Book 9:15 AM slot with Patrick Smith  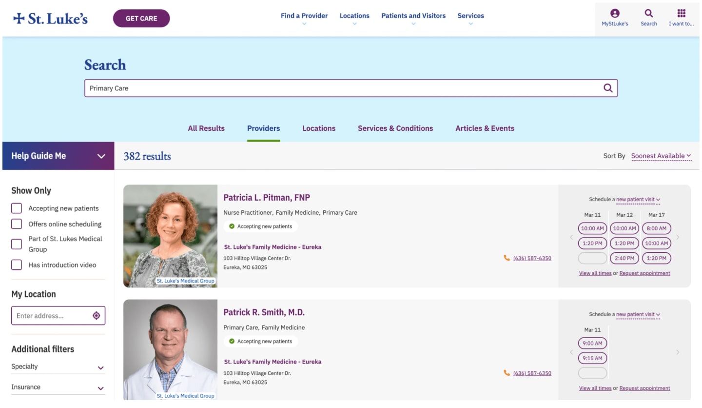593,358
